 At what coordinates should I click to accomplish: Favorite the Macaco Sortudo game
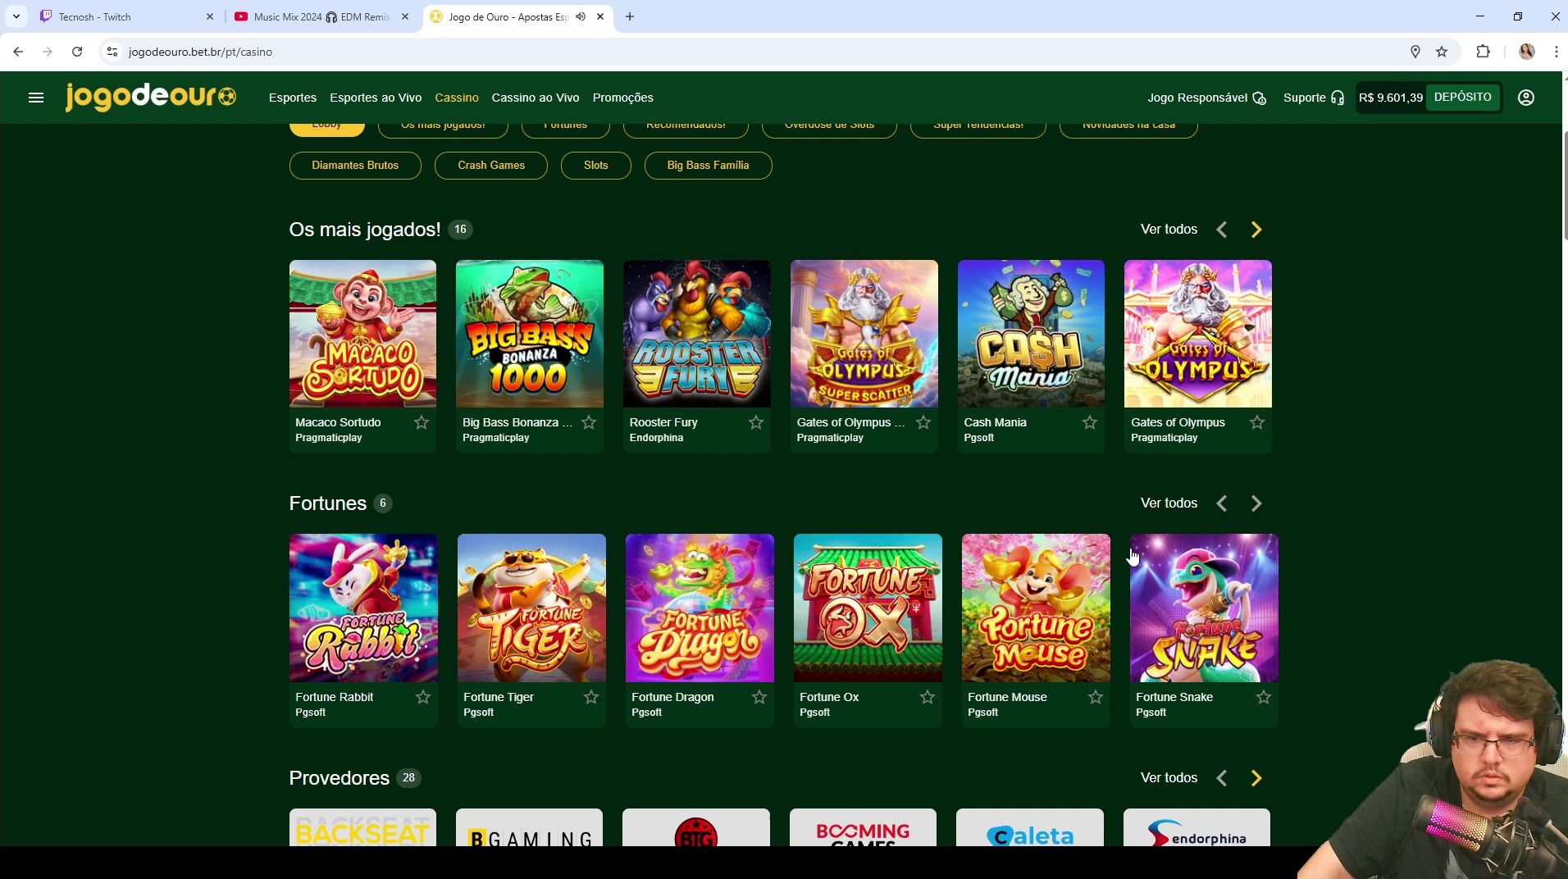click(x=422, y=422)
